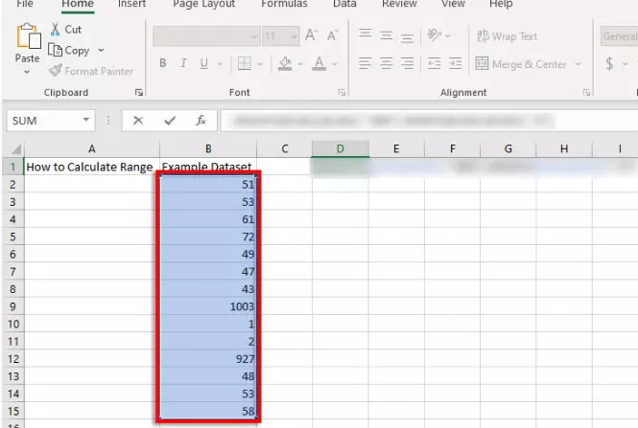Expand font color dropdown arrow
Viewport: 638px width, 428px height.
pos(335,64)
